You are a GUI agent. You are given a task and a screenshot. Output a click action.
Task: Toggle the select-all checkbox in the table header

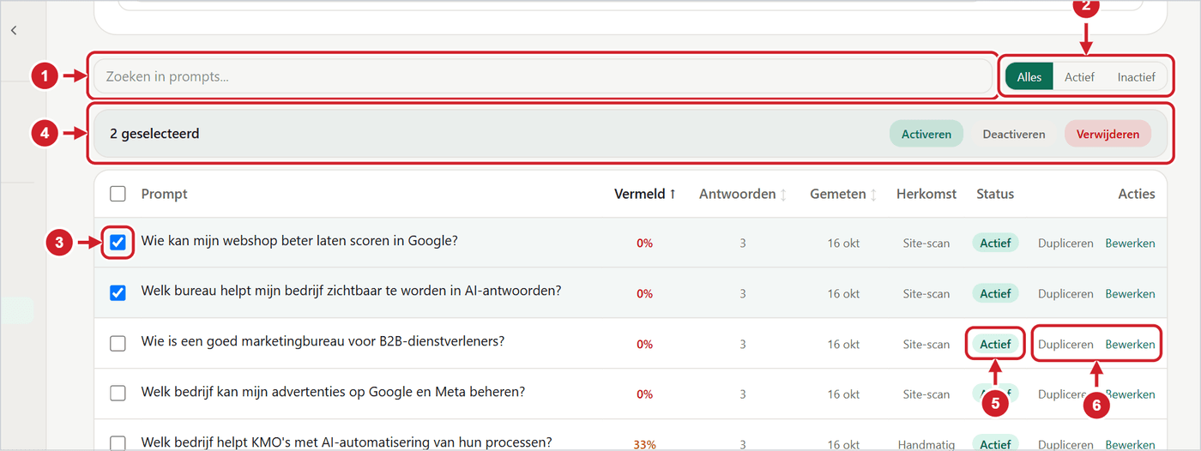(x=118, y=194)
